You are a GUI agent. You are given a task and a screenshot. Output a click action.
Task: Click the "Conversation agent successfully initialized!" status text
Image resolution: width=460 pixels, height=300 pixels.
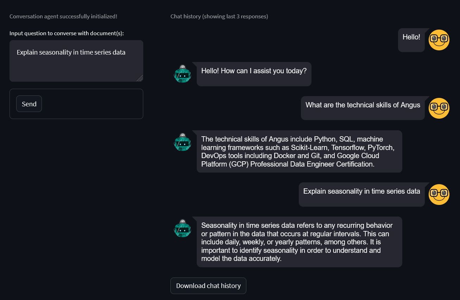63,17
